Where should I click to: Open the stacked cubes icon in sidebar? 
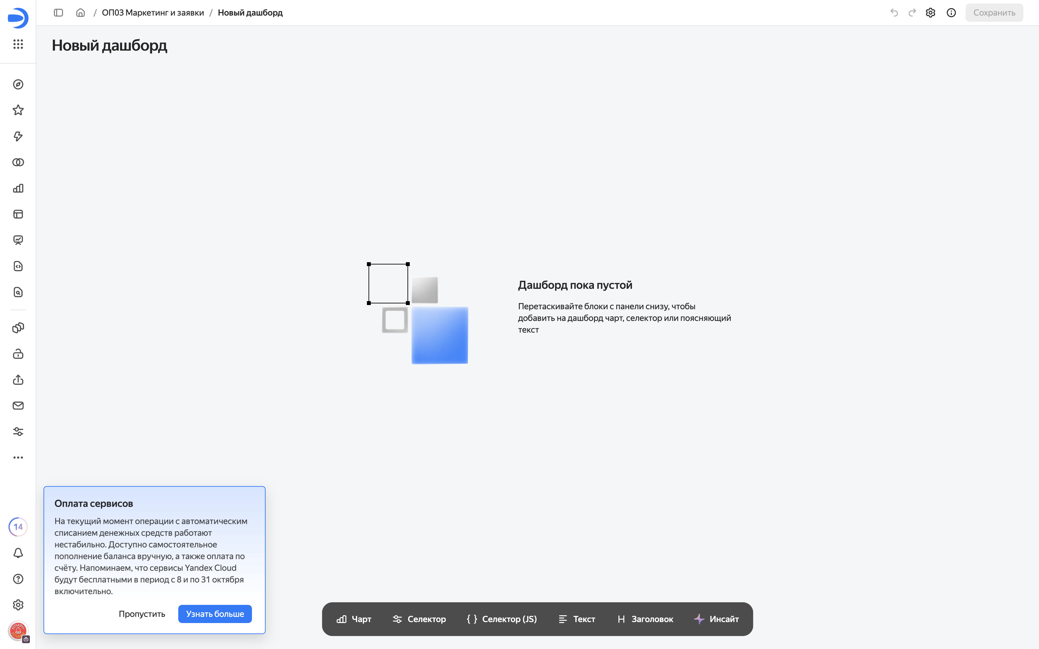(x=18, y=328)
